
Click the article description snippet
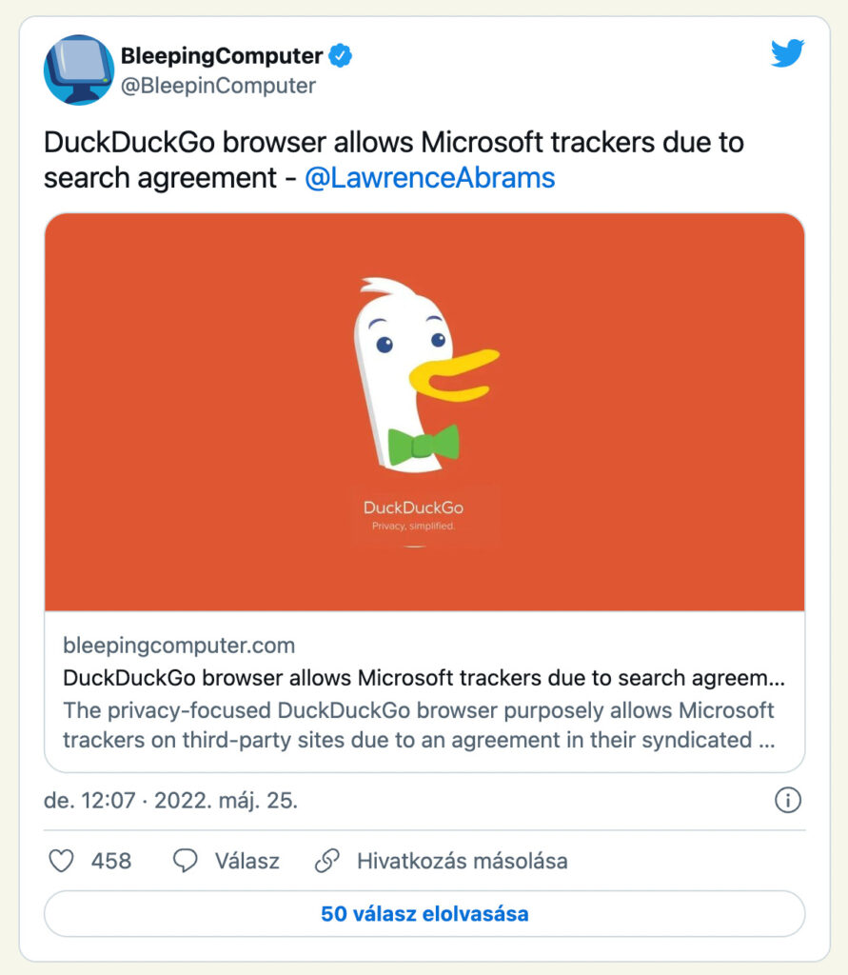pyautogui.click(x=419, y=725)
